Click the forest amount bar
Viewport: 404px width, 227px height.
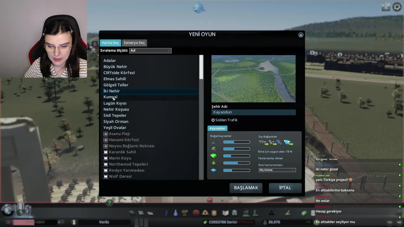point(236,163)
